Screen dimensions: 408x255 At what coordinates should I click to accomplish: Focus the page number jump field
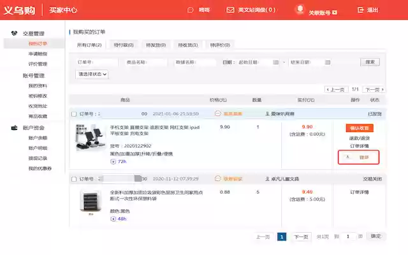coord(348,237)
